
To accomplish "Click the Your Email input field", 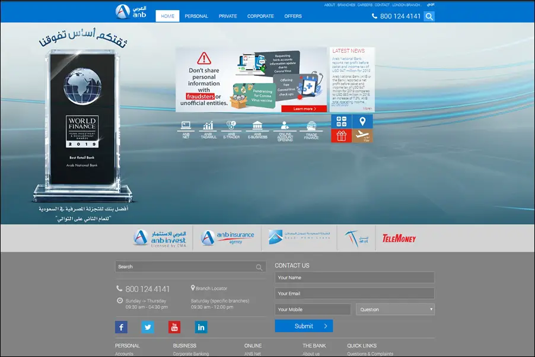I will [355, 294].
